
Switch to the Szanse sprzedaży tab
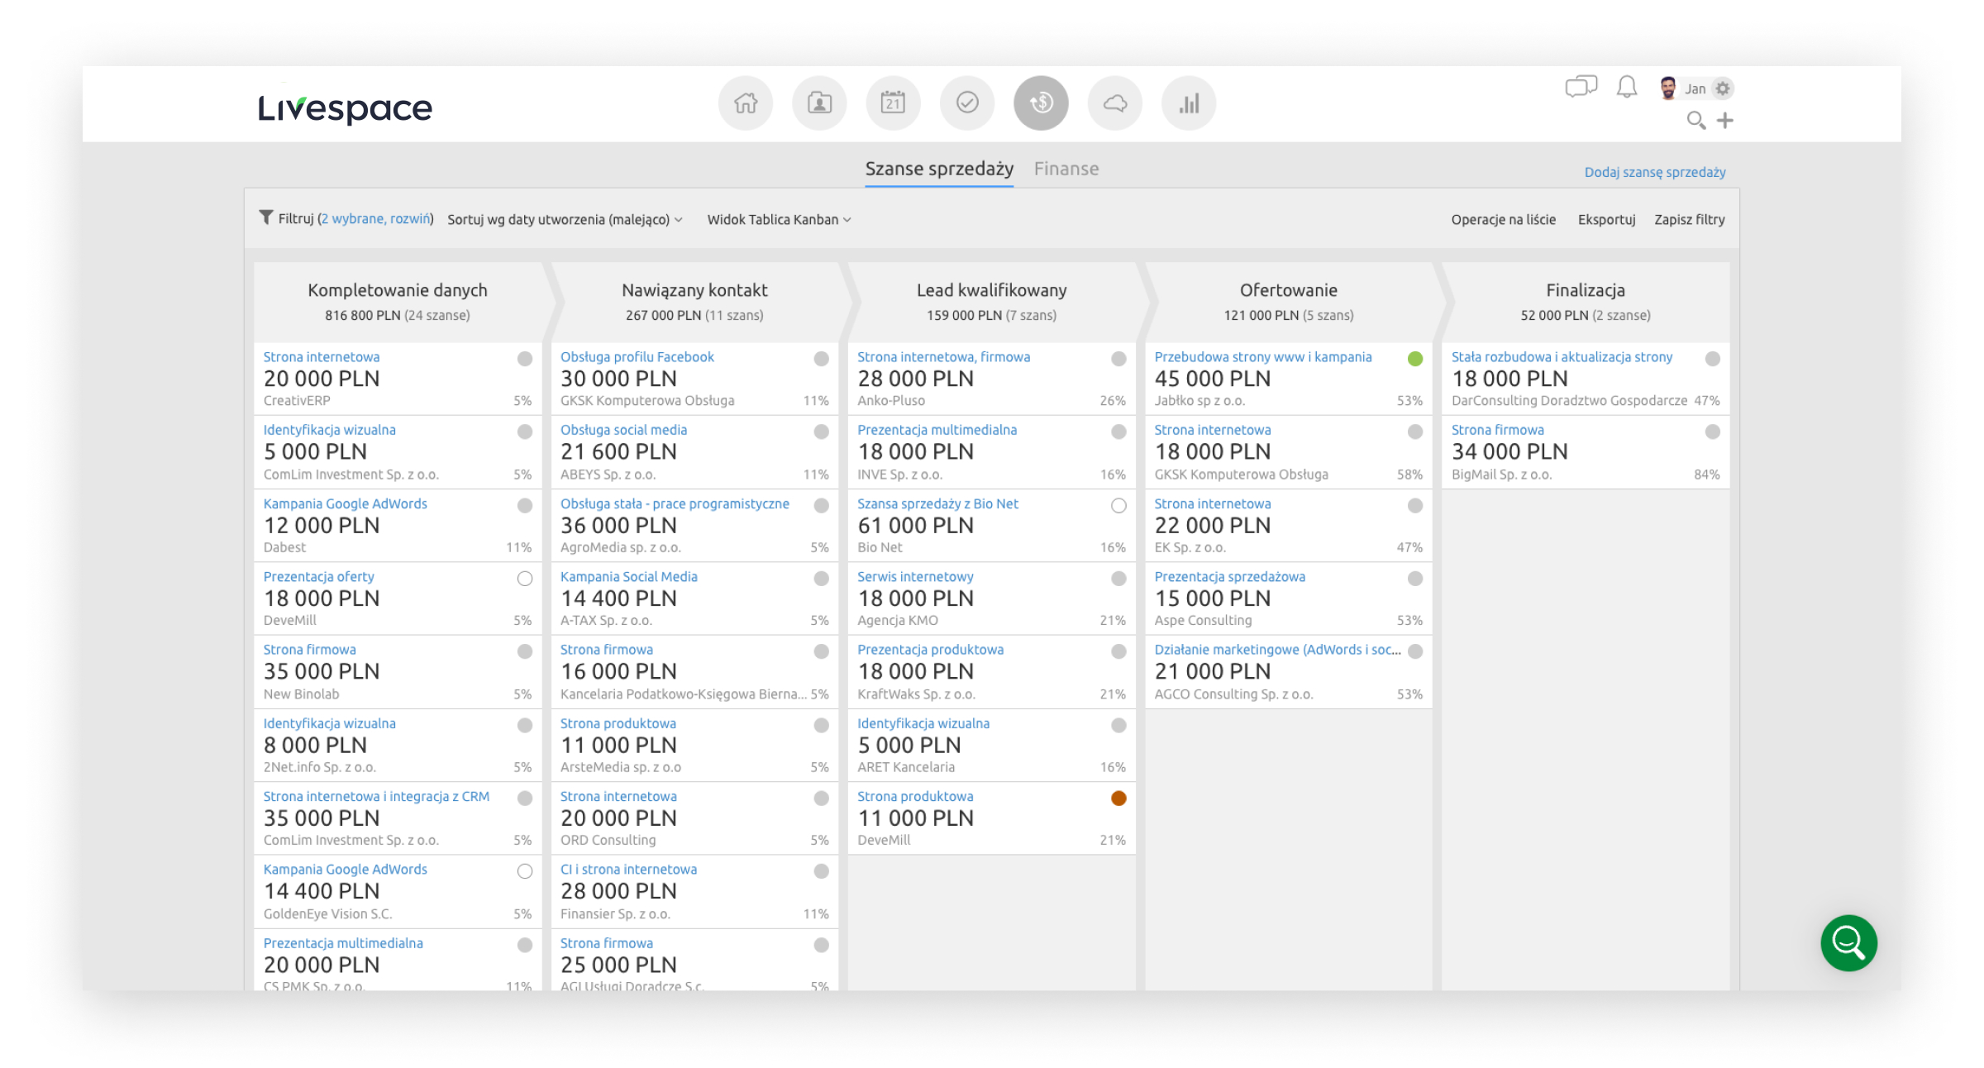click(939, 169)
